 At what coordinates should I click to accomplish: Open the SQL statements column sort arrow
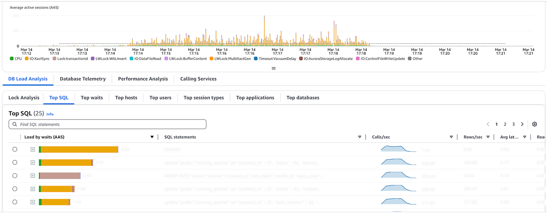click(360, 137)
